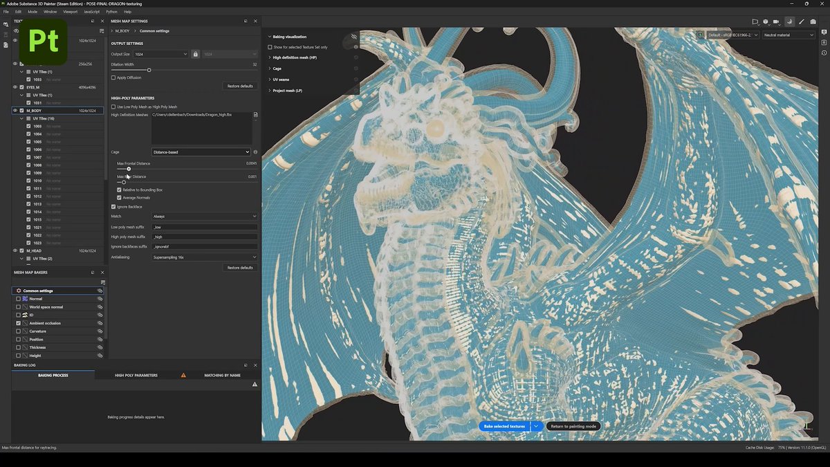Open the Antialiasing Supersampling 16x dropdown
The height and width of the screenshot is (467, 830).
[x=204, y=257]
